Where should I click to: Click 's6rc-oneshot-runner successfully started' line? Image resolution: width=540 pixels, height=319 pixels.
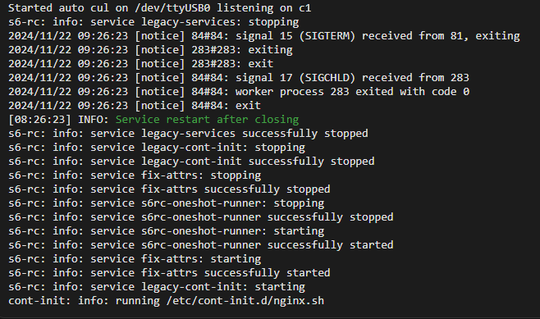tap(201, 245)
